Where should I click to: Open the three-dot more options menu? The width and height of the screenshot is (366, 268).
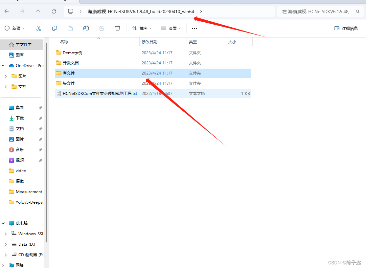[194, 28]
